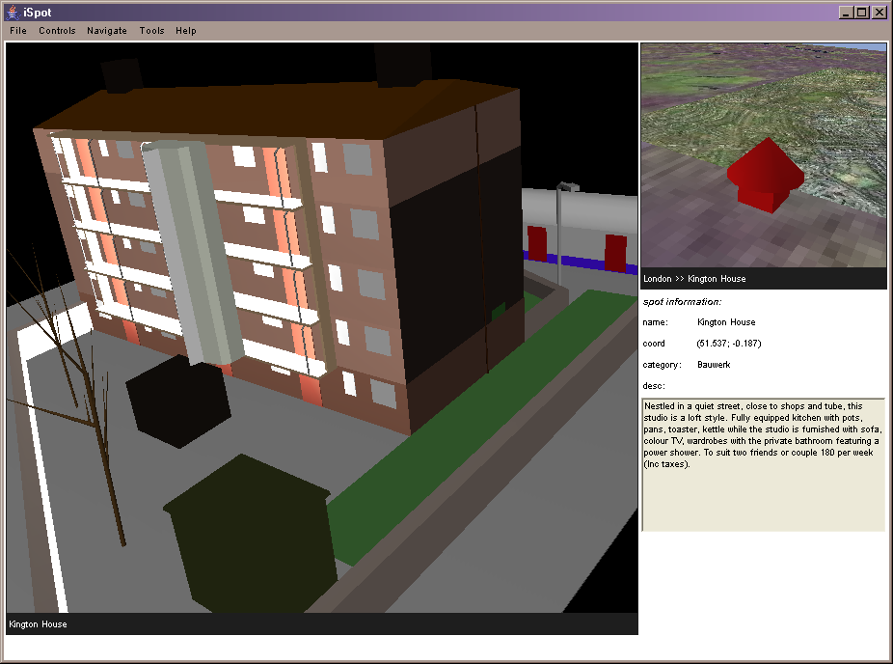Close the iSpot window
Image resolution: width=893 pixels, height=664 pixels.
879,13
